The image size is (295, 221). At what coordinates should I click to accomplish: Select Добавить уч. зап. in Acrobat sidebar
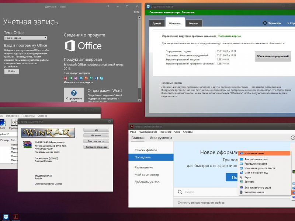(x=147, y=182)
